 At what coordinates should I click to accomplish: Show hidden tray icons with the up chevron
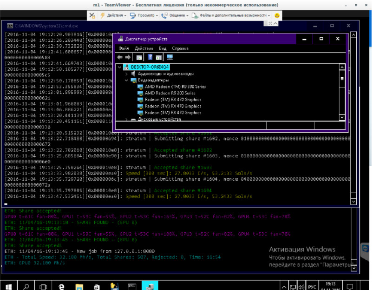pos(284,287)
